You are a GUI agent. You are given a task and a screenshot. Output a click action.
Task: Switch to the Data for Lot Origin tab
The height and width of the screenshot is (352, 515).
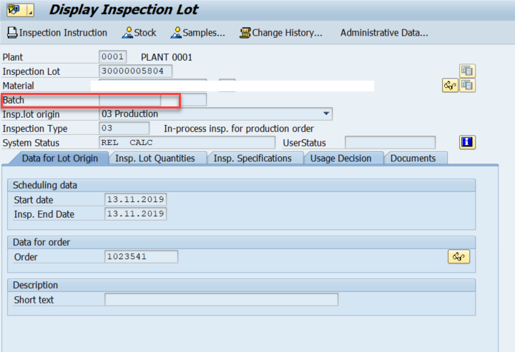pyautogui.click(x=60, y=159)
